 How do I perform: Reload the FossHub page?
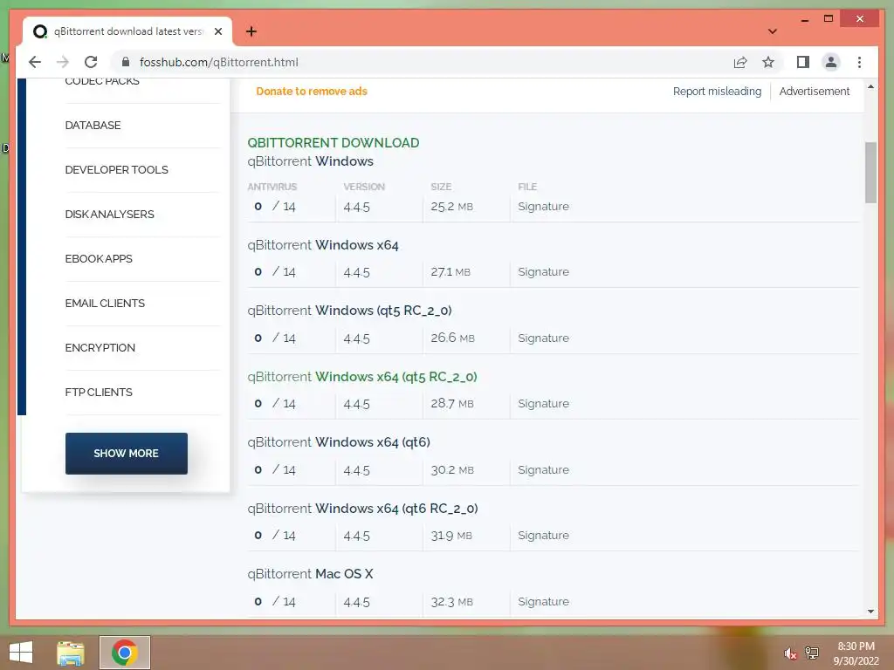tap(91, 62)
